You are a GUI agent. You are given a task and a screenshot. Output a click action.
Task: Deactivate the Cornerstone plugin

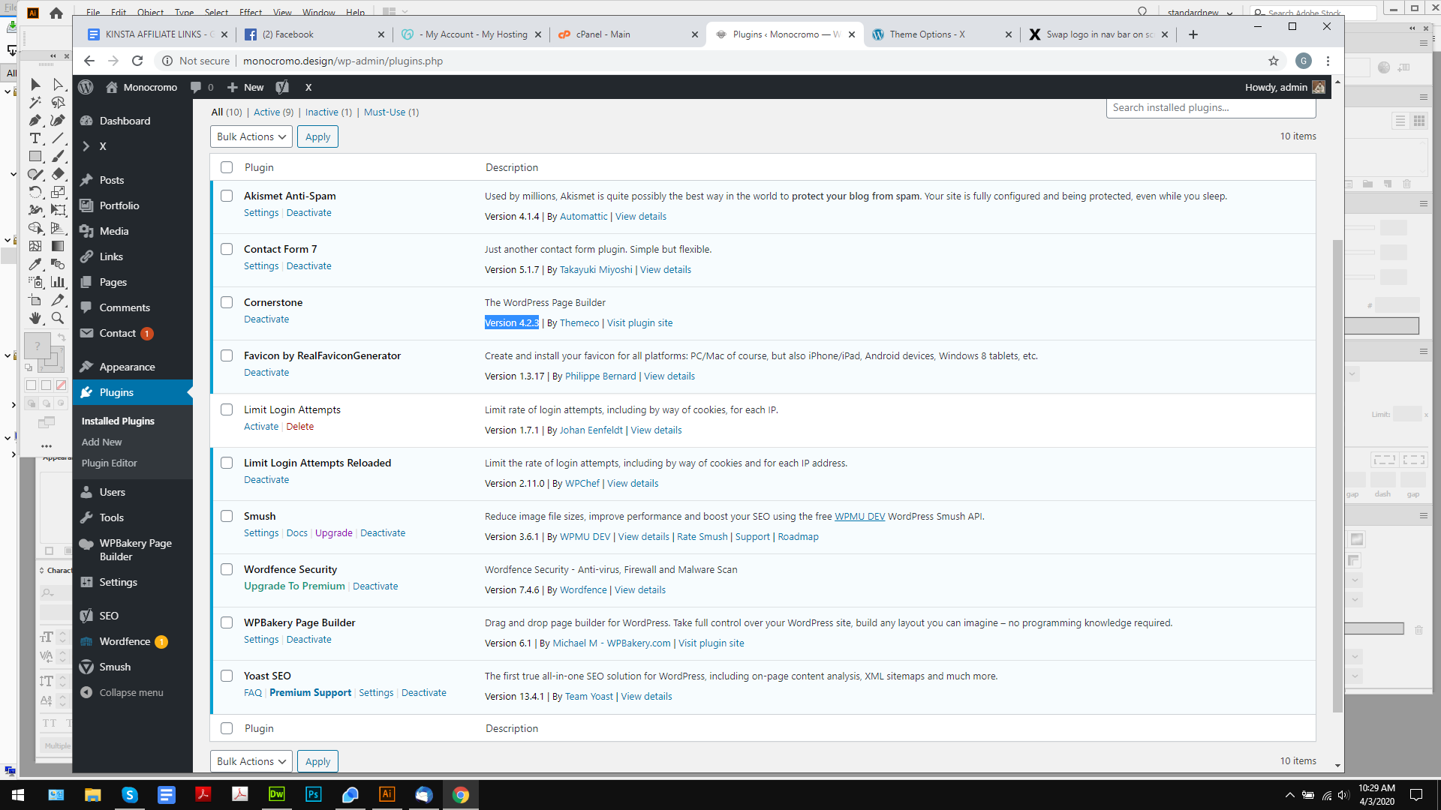click(266, 319)
